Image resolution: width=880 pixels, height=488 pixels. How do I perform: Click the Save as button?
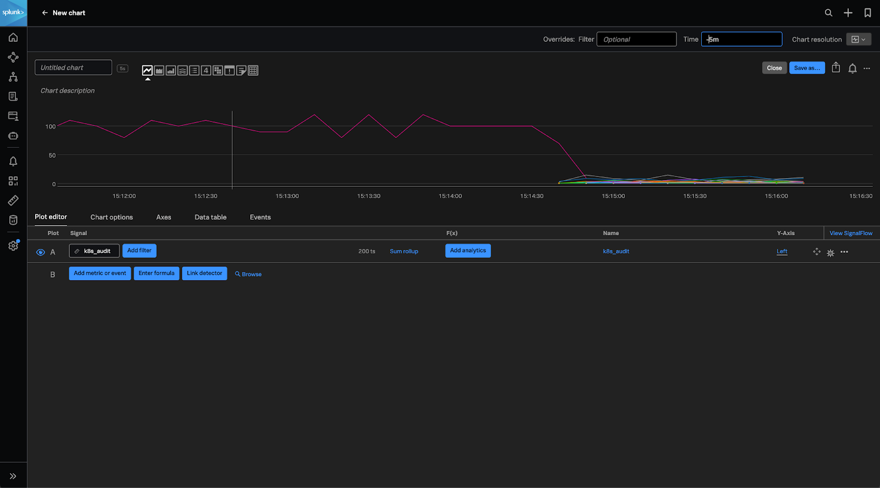coord(806,68)
